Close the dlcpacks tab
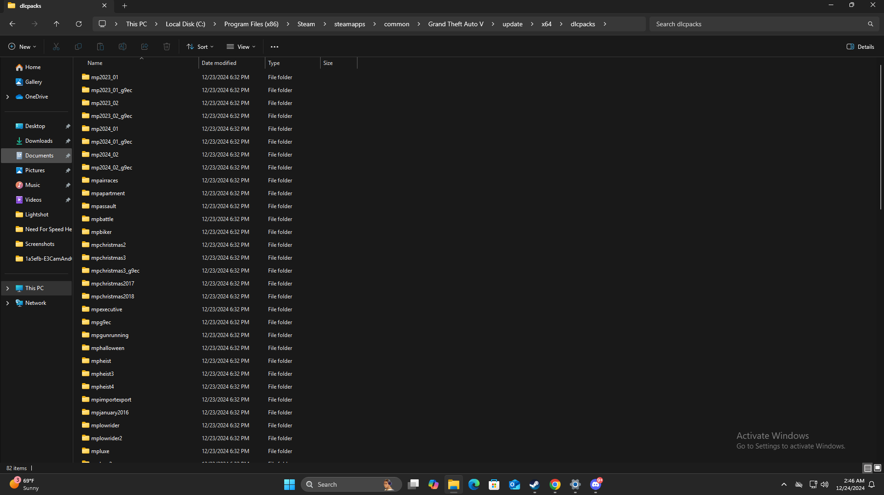 [x=105, y=6]
